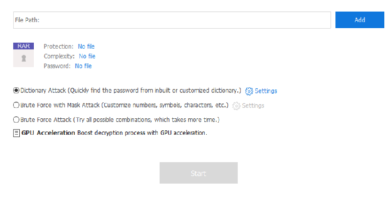Click the bold GPU Acceleration label text

48,133
